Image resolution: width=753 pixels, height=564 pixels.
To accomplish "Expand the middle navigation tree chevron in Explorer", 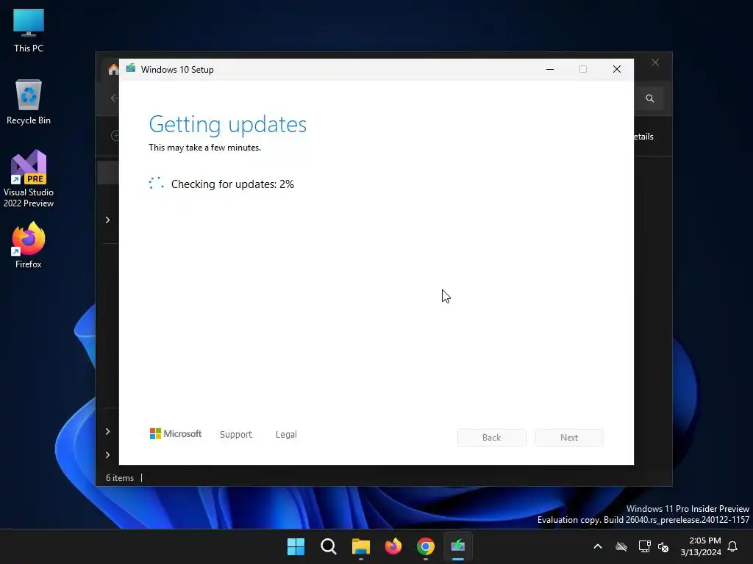I will (x=107, y=432).
